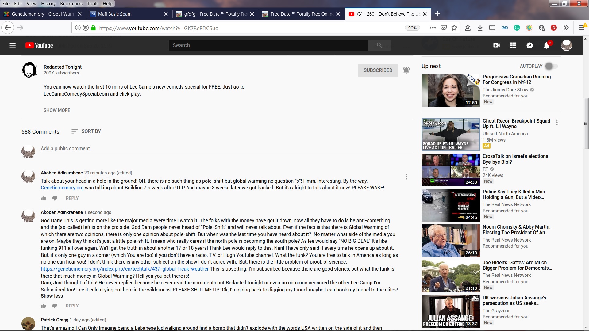The width and height of the screenshot is (589, 331).
Task: Toggle the Subscribed button
Action: pos(378,70)
